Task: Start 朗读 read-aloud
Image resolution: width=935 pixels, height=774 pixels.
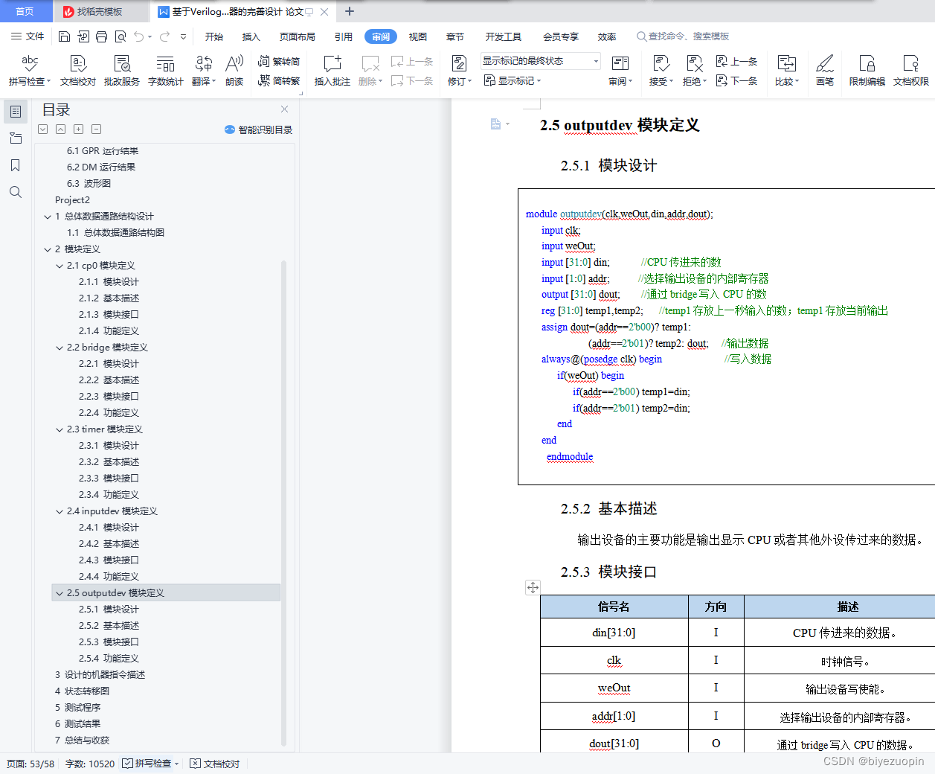Action: click(x=234, y=71)
